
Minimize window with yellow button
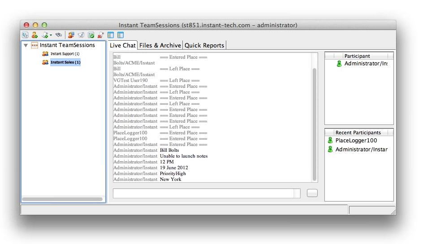tap(35, 25)
